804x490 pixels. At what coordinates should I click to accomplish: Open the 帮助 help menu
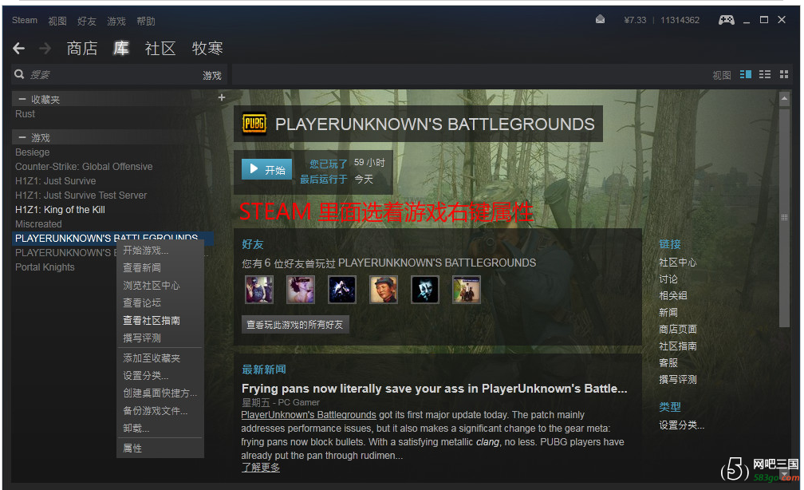[146, 21]
